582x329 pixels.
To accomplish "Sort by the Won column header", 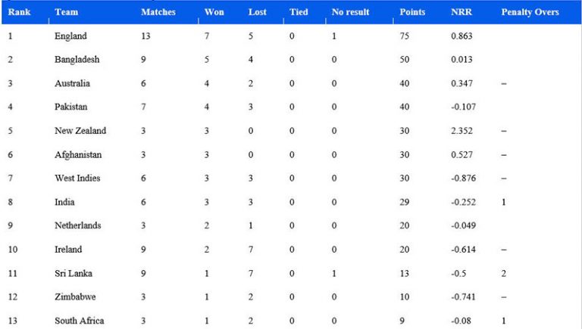I will (214, 12).
